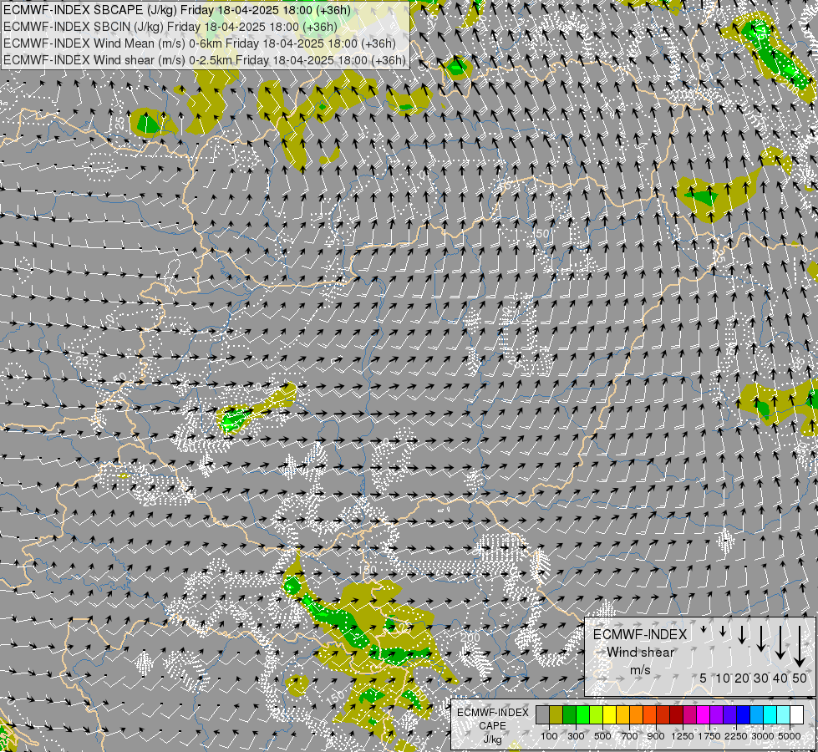This screenshot has width=818, height=752.
Task: Click the 30 m/s wind shear legend arrow
Action: click(761, 638)
